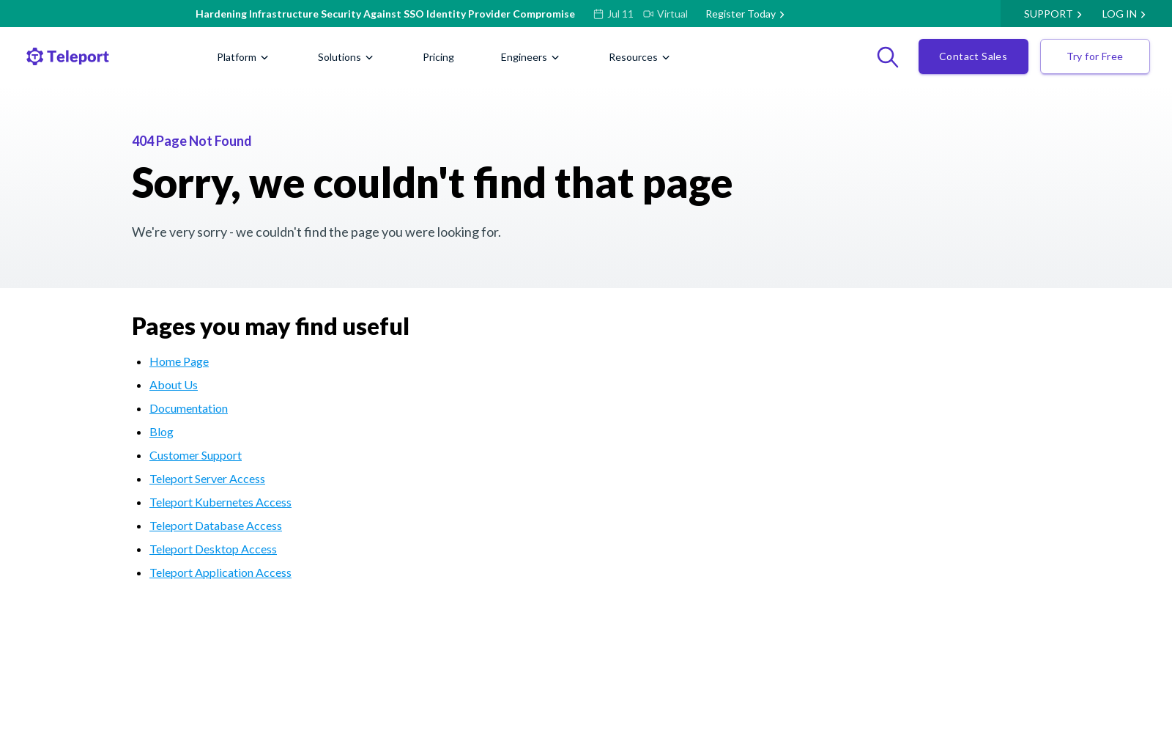Click the video camera icon beside Virtual
The image size is (1172, 733).
point(648,14)
